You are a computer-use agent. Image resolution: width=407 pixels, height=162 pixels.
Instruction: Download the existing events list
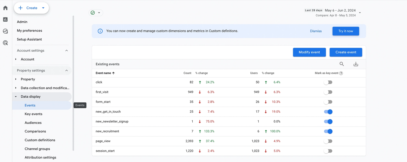click(x=356, y=64)
